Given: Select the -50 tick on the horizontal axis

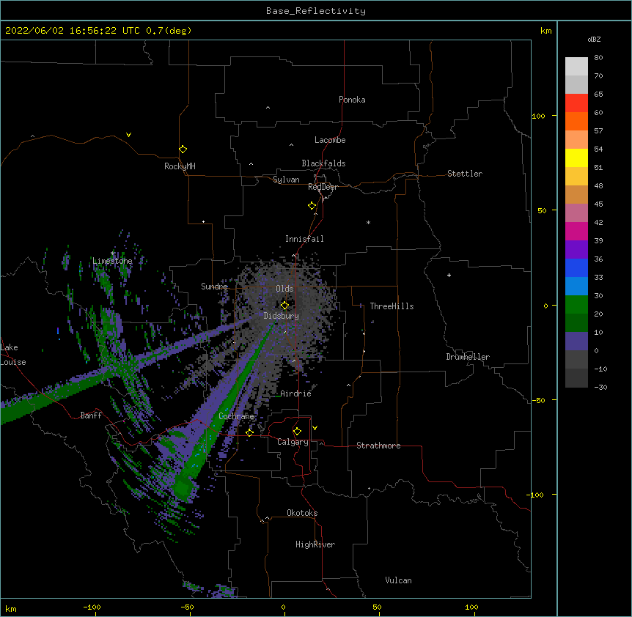Looking at the screenshot, I should coord(187,607).
